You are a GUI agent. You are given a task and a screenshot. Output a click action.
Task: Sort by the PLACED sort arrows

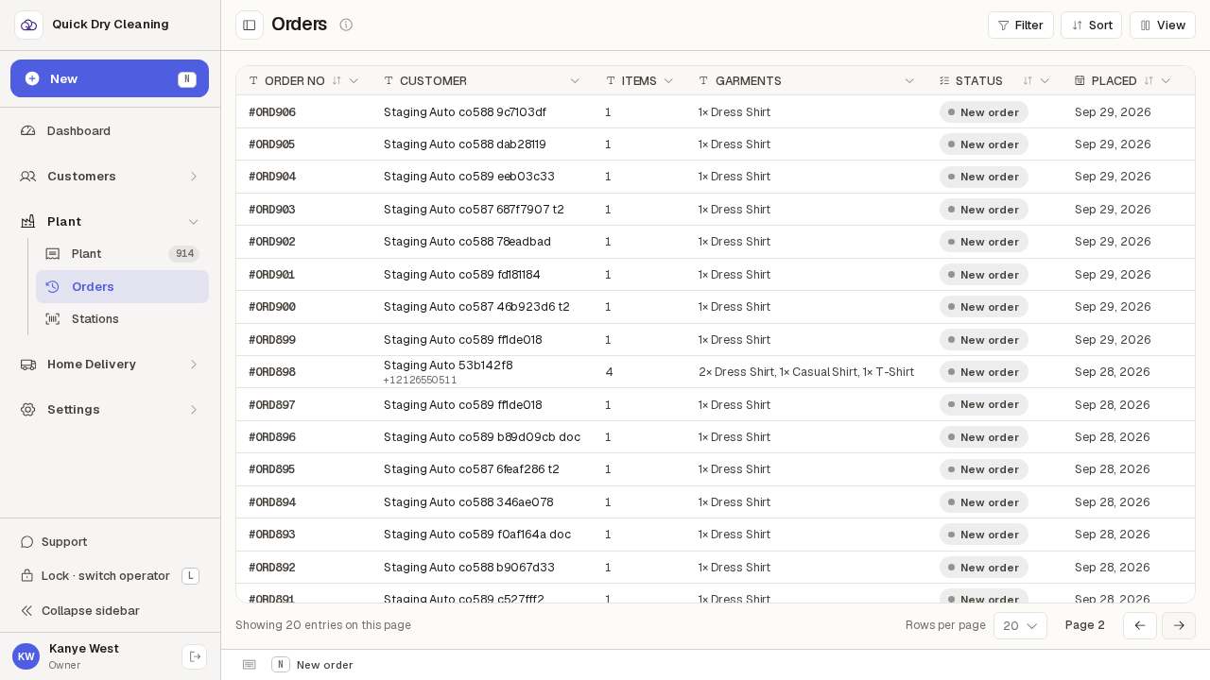(1149, 81)
